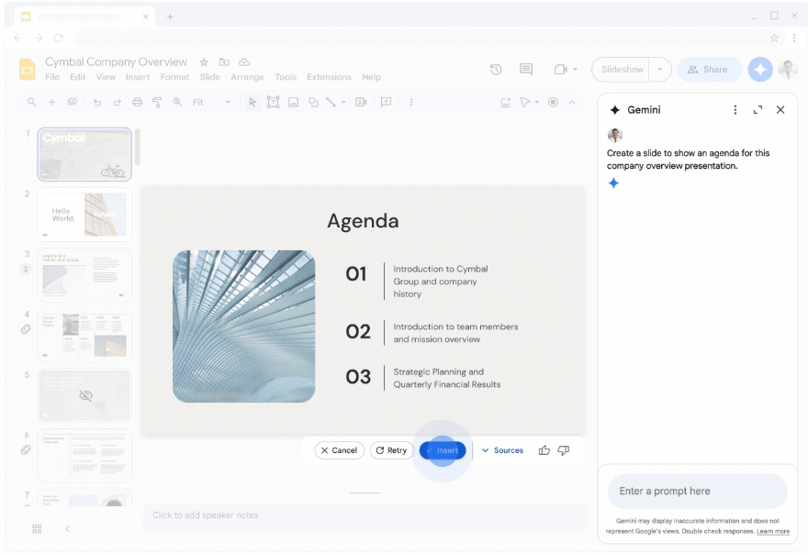Open grid view of slides
This screenshot has height=554, width=808.
click(36, 529)
